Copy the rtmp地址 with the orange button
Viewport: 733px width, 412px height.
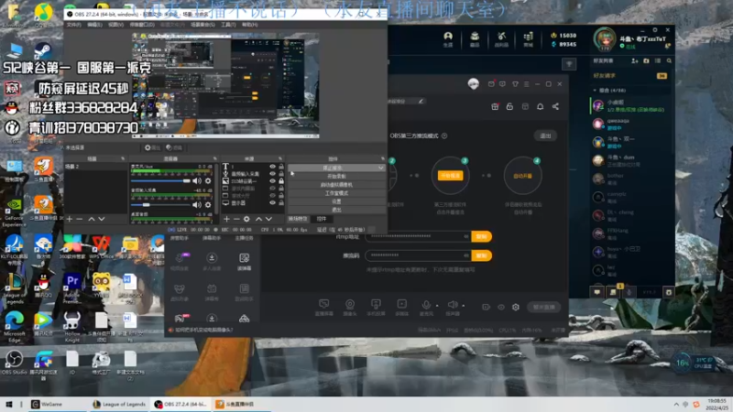[x=481, y=236]
